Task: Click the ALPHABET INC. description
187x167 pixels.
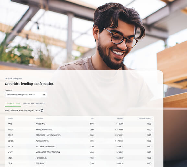Action: coord(42,141)
